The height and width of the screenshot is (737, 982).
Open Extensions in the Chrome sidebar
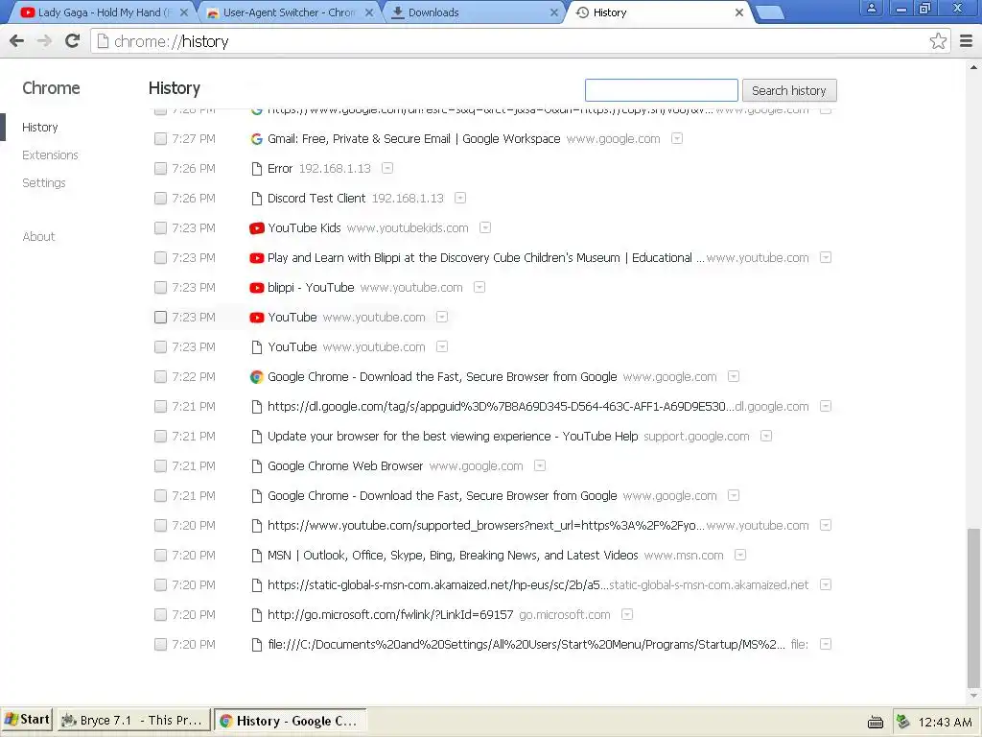(x=50, y=155)
